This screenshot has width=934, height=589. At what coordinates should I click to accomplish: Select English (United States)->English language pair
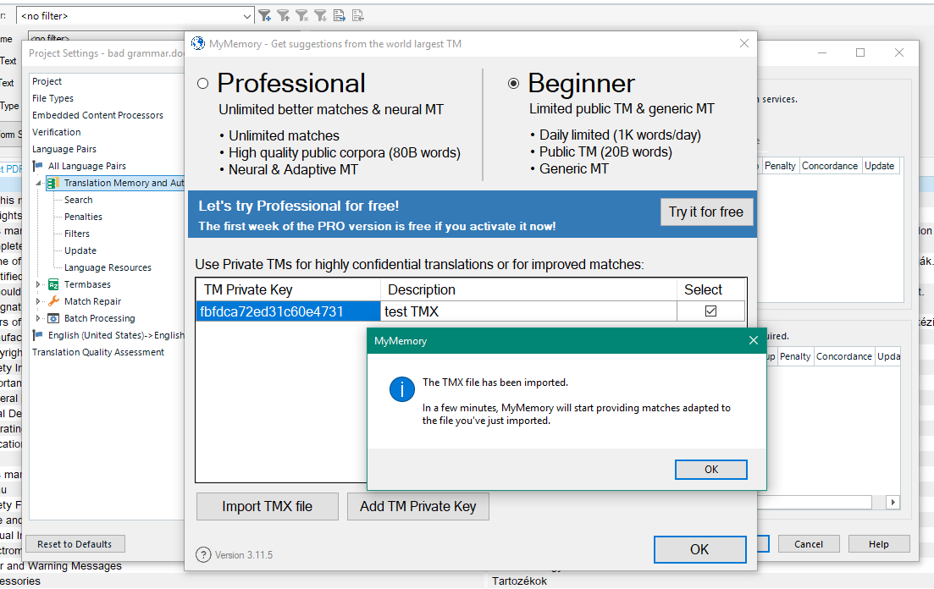pyautogui.click(x=116, y=335)
